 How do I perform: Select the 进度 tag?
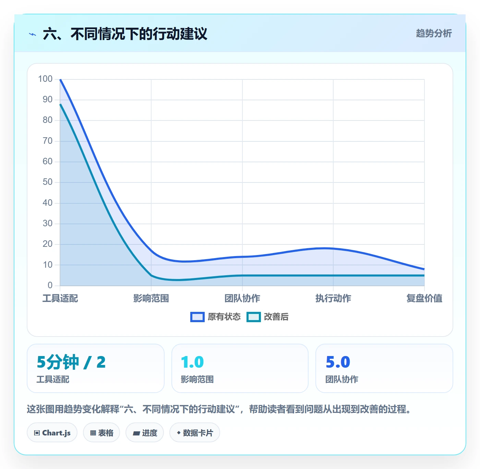coord(145,433)
